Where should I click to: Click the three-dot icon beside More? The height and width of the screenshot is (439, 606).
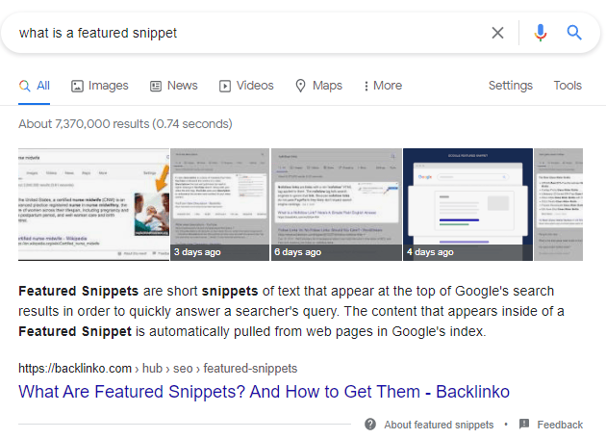[x=366, y=86]
